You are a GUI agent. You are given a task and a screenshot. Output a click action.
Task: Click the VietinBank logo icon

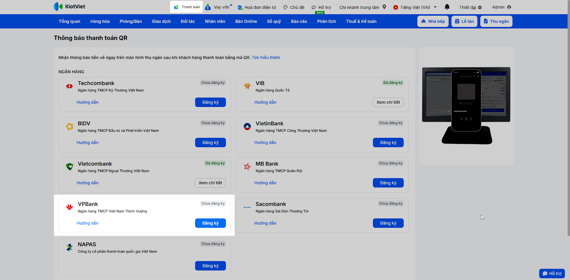click(247, 126)
